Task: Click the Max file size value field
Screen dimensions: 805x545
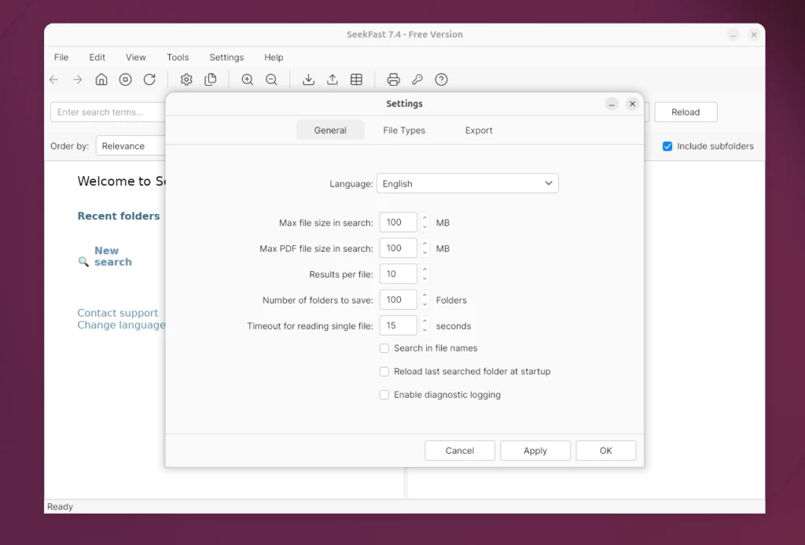Action: [399, 223]
